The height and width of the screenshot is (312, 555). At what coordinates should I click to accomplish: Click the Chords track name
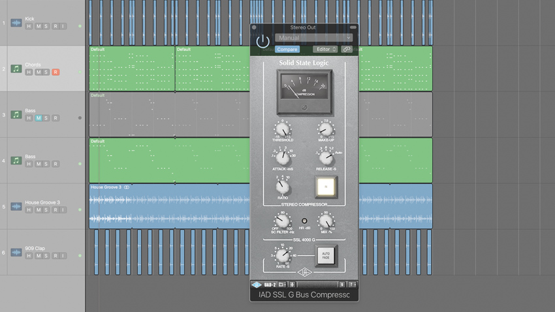[x=33, y=65]
